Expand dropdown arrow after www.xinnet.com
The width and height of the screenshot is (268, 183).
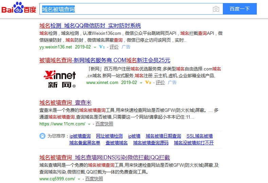coord(141,83)
